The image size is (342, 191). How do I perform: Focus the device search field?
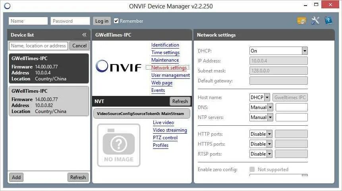tap(39, 46)
